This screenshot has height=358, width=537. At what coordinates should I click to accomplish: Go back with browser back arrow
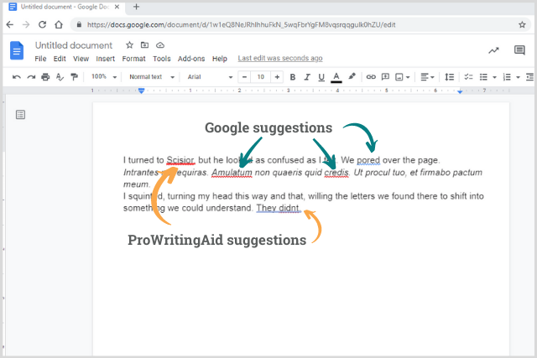point(10,24)
